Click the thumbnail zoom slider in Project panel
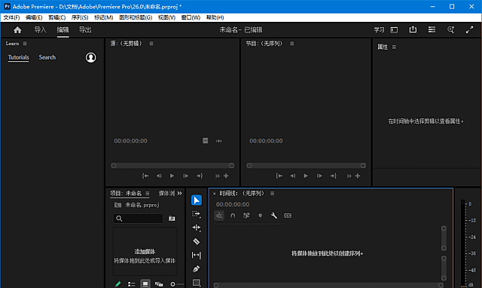The height and width of the screenshot is (288, 482). pos(177,284)
